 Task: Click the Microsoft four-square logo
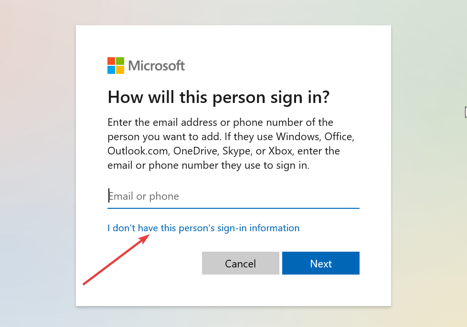tap(115, 65)
